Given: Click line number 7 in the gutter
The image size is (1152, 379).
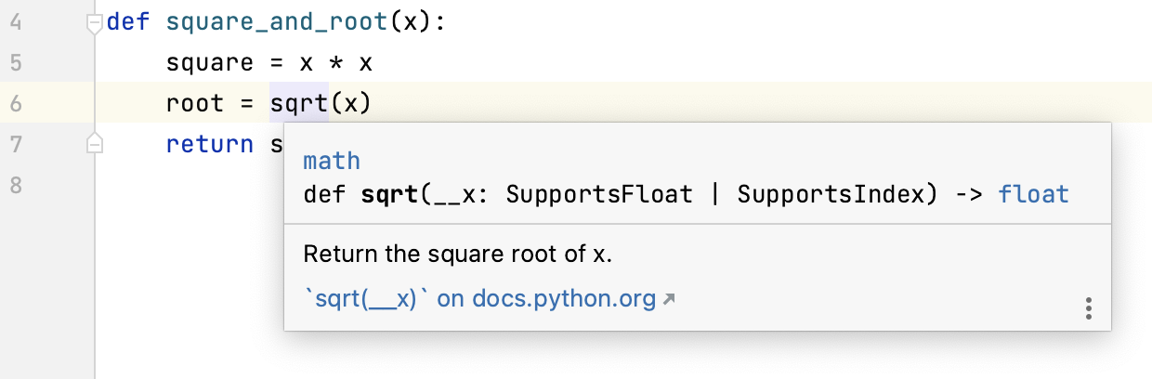Looking at the screenshot, I should pos(16,144).
